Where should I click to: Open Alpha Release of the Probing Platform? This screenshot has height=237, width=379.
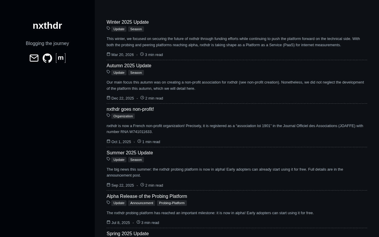pyautogui.click(x=147, y=196)
